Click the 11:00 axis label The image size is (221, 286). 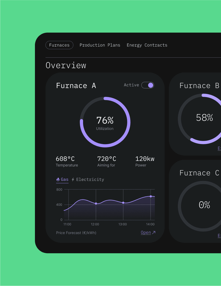[x=67, y=224]
